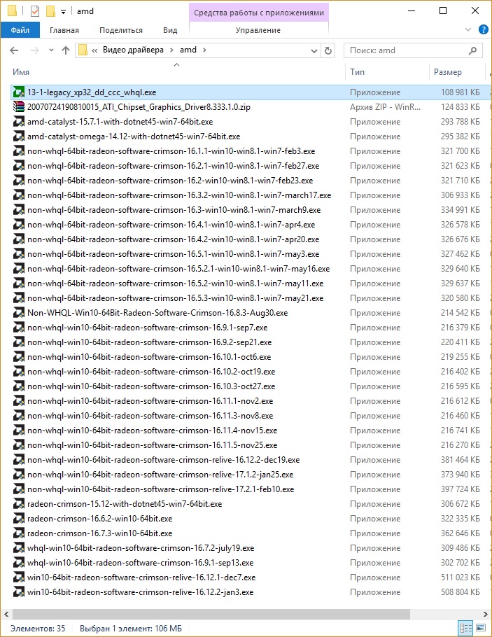Image resolution: width=492 pixels, height=637 pixels.
Task: Expand the address bar history dropdown
Action: pos(314,51)
